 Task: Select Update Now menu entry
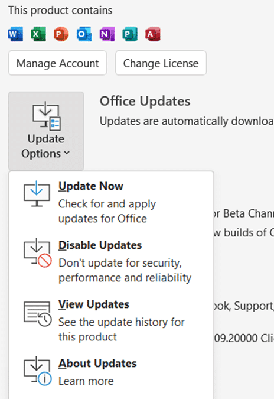point(111,202)
